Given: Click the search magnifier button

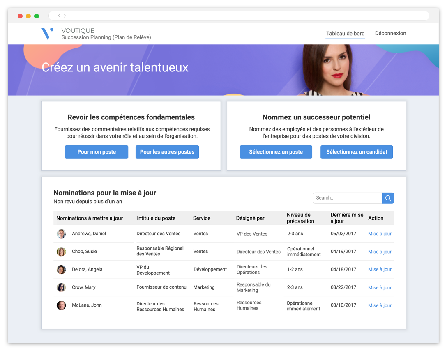Looking at the screenshot, I should tap(388, 198).
